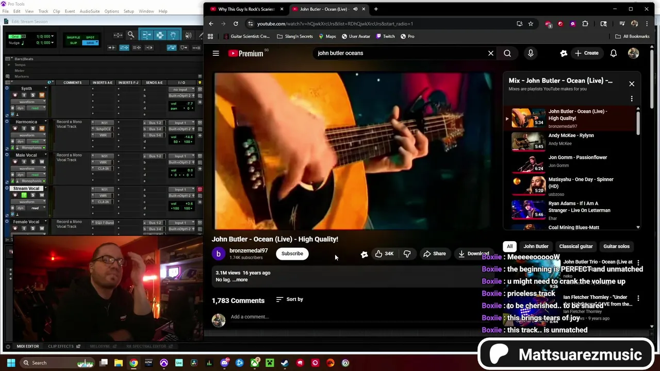Switch to 'Why This Guy Is Rock's Scariest' tab

tap(245, 9)
